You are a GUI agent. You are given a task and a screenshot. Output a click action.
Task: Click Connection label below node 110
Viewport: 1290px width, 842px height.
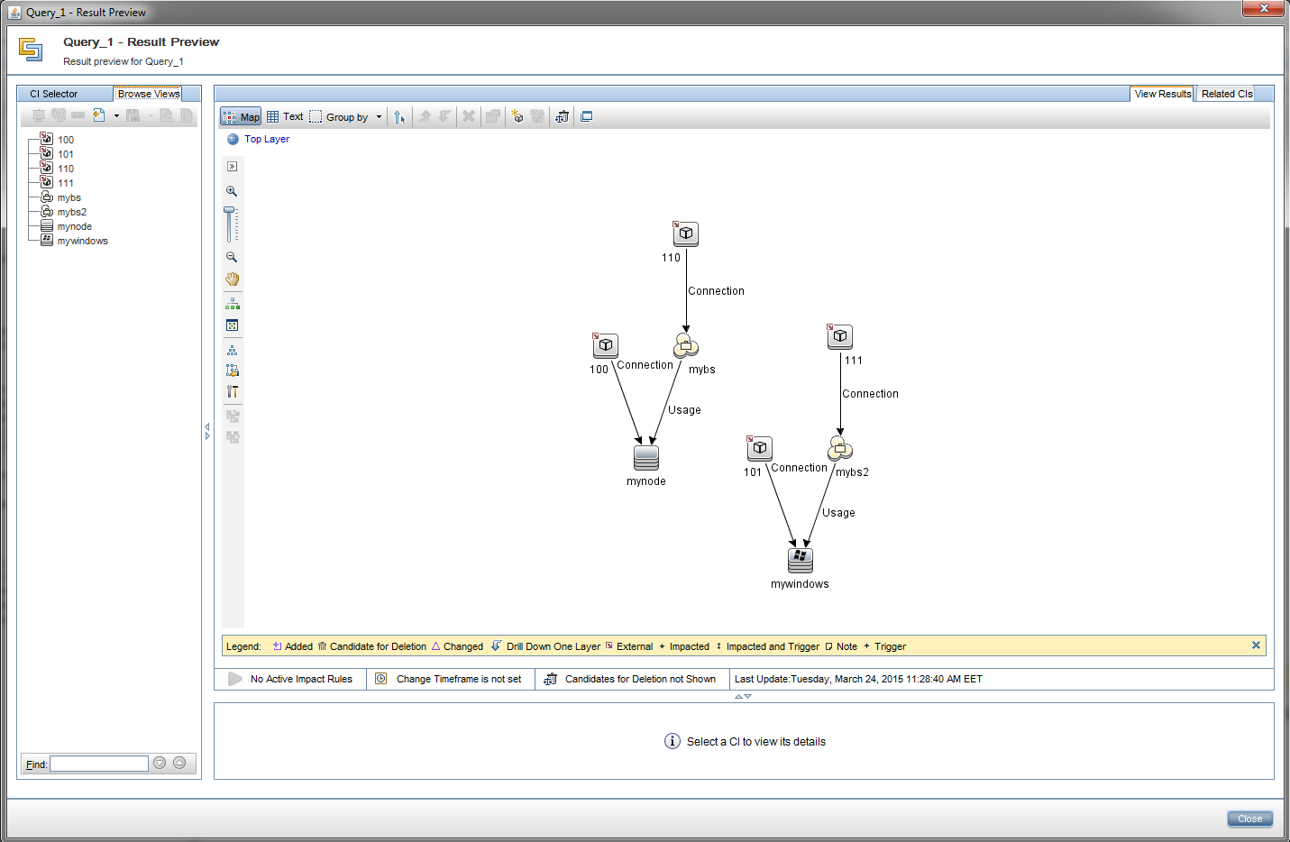pyautogui.click(x=717, y=291)
